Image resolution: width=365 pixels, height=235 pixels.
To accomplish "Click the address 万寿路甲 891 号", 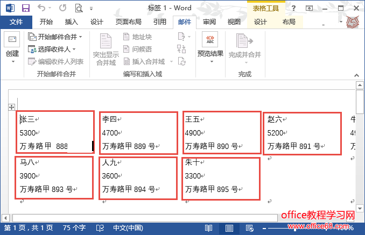I will (294, 146).
